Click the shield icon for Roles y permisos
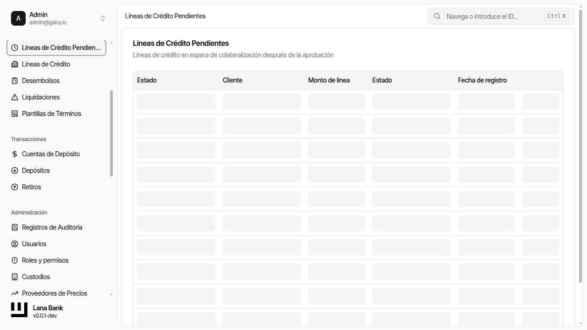The width and height of the screenshot is (587, 330). pos(15,260)
